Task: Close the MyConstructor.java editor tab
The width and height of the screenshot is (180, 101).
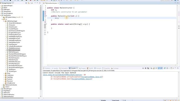Action: coord(58,3)
